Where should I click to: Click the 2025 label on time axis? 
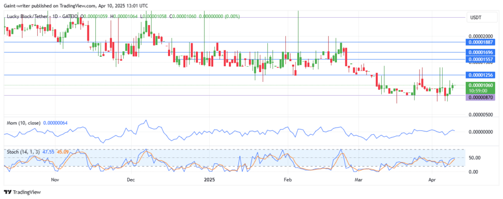coord(208,180)
